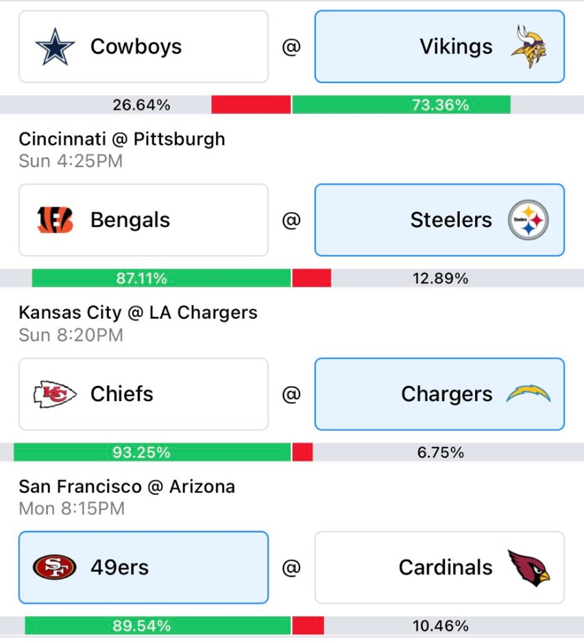The height and width of the screenshot is (643, 584).
Task: Pick the Cardinals team card
Action: click(439, 568)
